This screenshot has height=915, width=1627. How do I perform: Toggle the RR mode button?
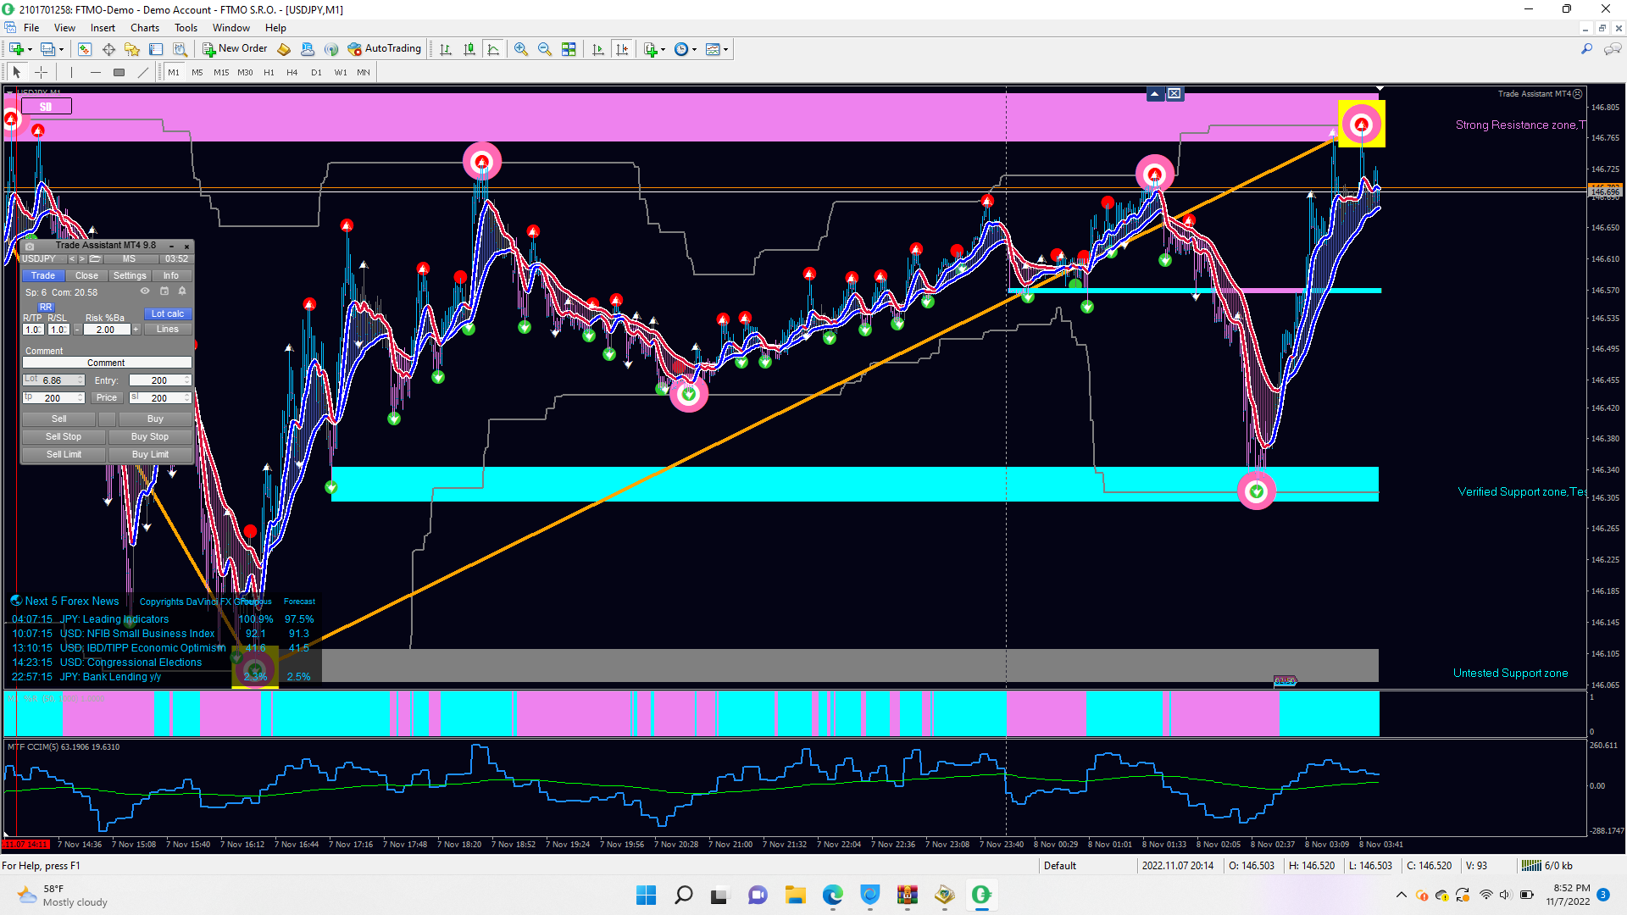(46, 307)
